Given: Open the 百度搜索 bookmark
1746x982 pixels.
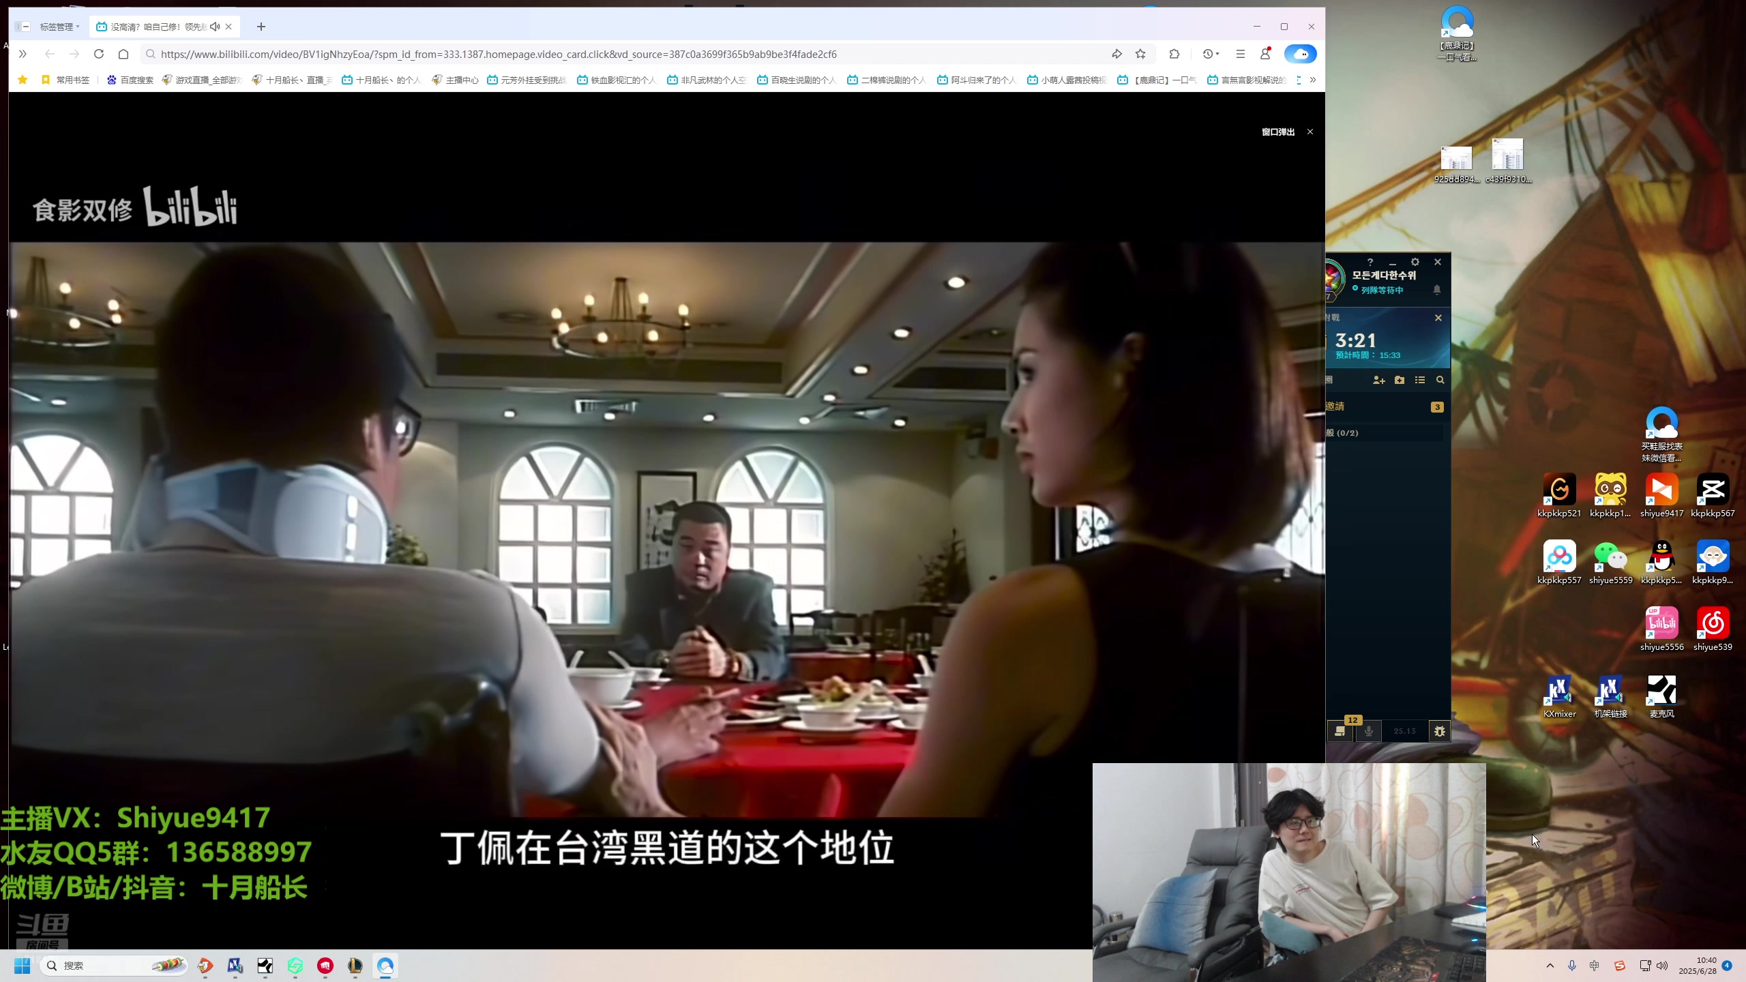Looking at the screenshot, I should tap(130, 80).
